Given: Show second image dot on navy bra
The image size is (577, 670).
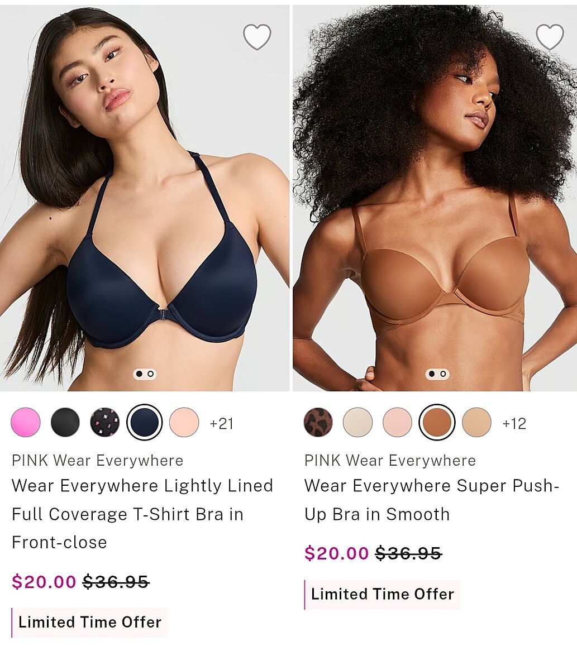Looking at the screenshot, I should (x=151, y=374).
